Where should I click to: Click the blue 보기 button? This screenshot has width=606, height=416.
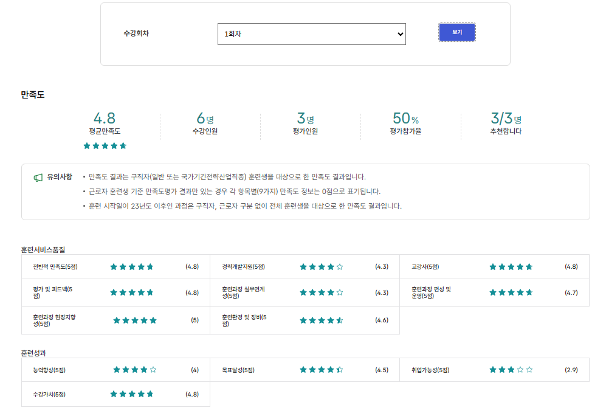pos(457,32)
